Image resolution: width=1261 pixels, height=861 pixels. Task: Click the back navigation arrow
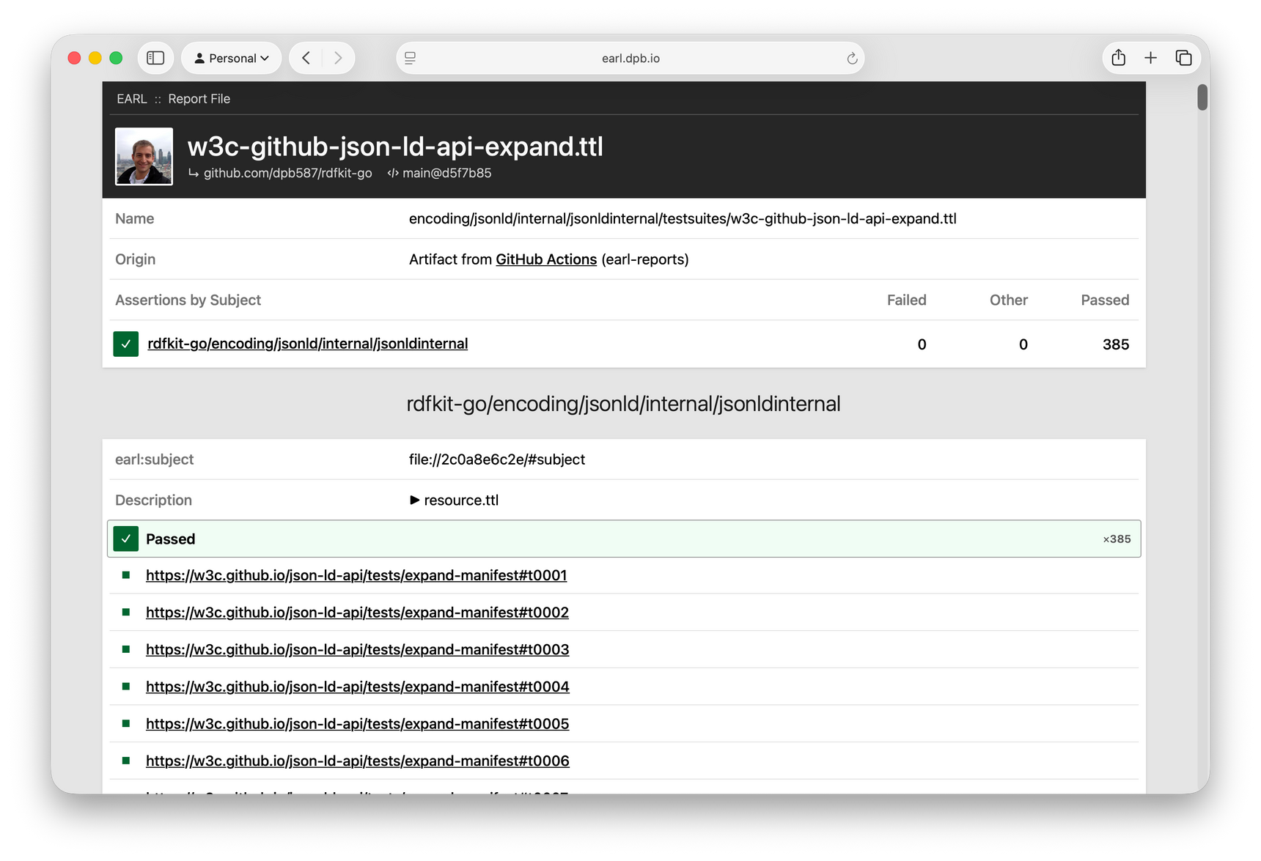[x=306, y=57]
